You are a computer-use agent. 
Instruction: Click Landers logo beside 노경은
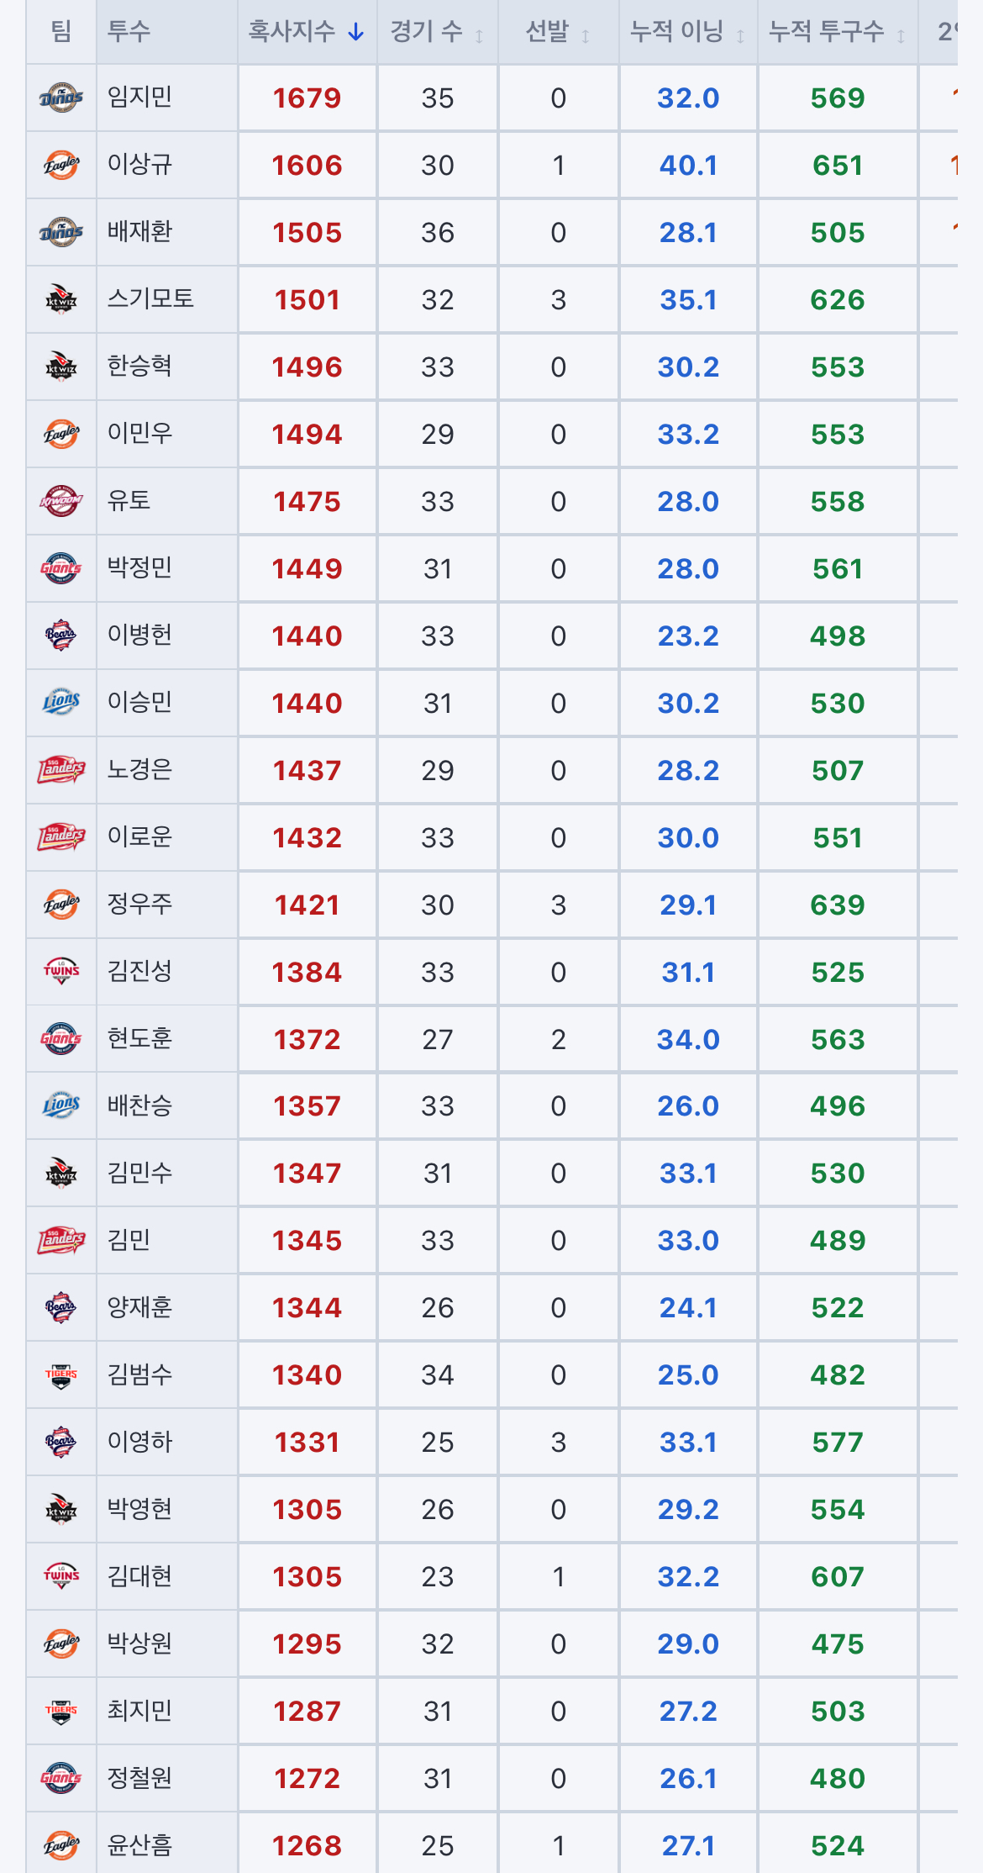click(61, 770)
